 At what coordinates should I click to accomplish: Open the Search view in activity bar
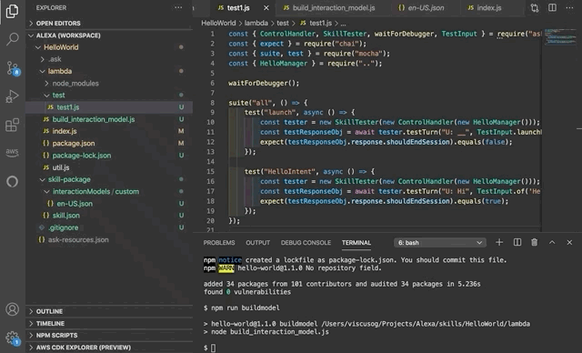click(x=12, y=38)
